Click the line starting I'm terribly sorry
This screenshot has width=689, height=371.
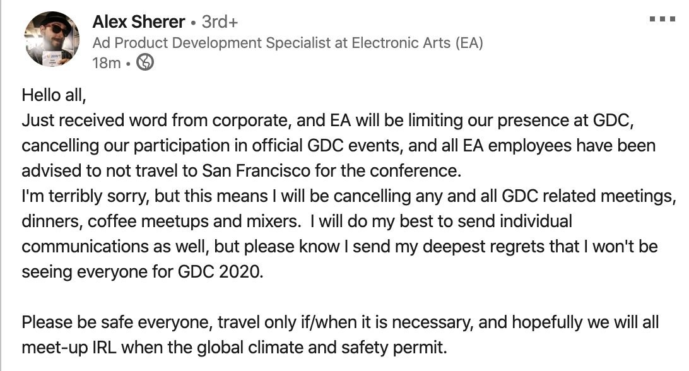point(349,196)
